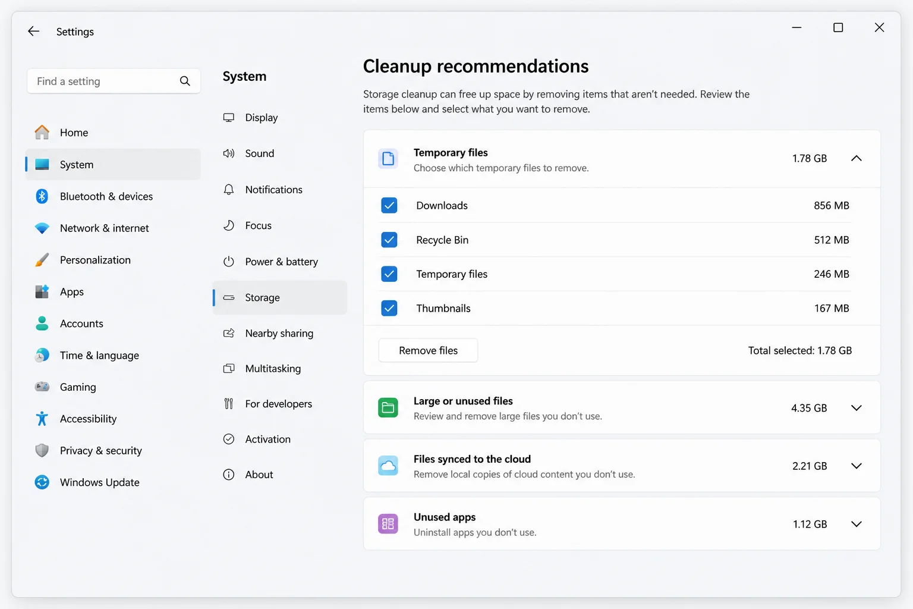
Task: Click the Temporary files document icon
Action: (x=388, y=159)
